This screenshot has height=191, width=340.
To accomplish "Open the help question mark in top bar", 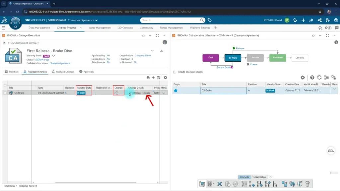I will click(x=336, y=20).
